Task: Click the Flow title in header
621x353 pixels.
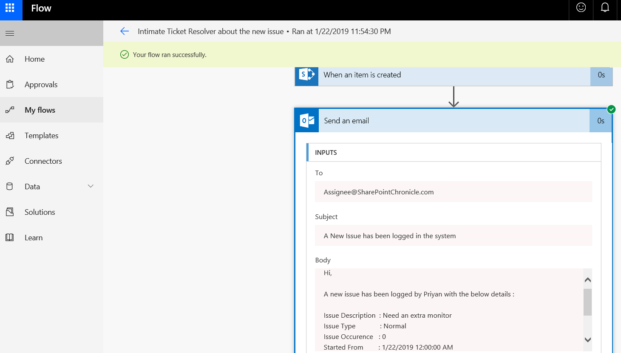Action: point(41,8)
